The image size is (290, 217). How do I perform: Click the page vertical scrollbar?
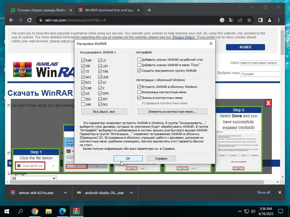(x=282, y=42)
